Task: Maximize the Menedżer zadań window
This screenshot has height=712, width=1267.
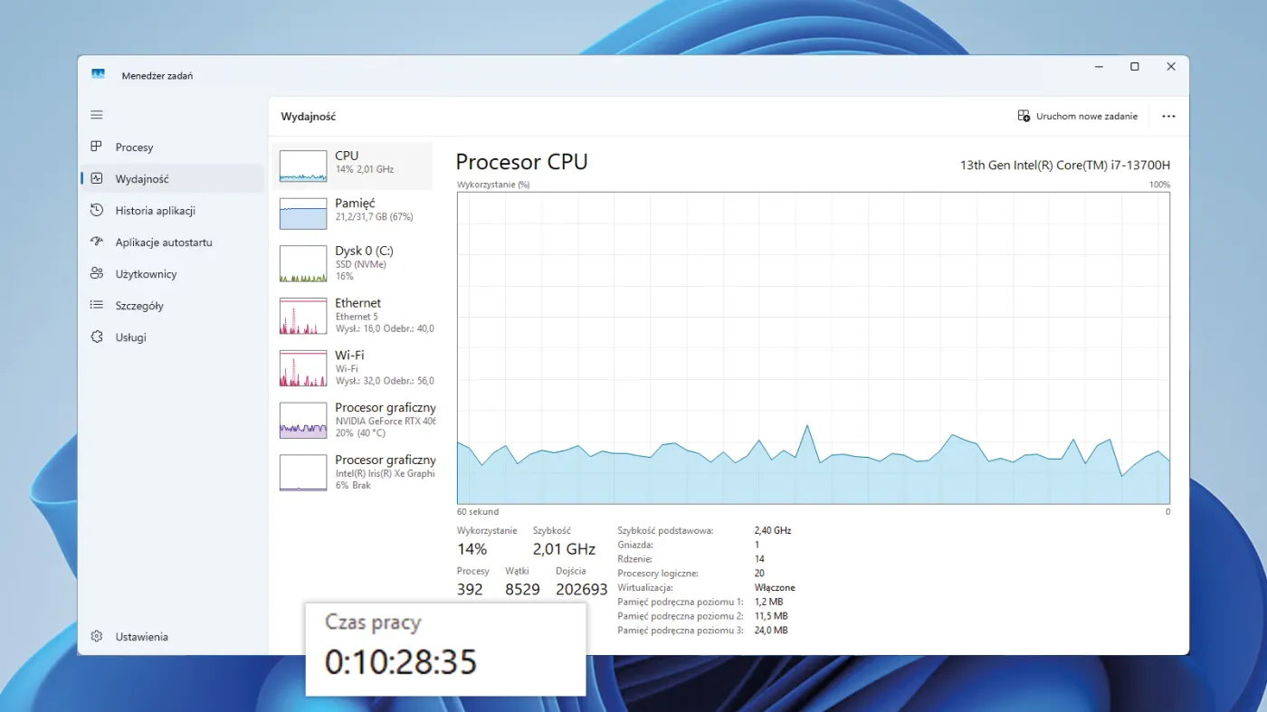Action: click(x=1135, y=67)
